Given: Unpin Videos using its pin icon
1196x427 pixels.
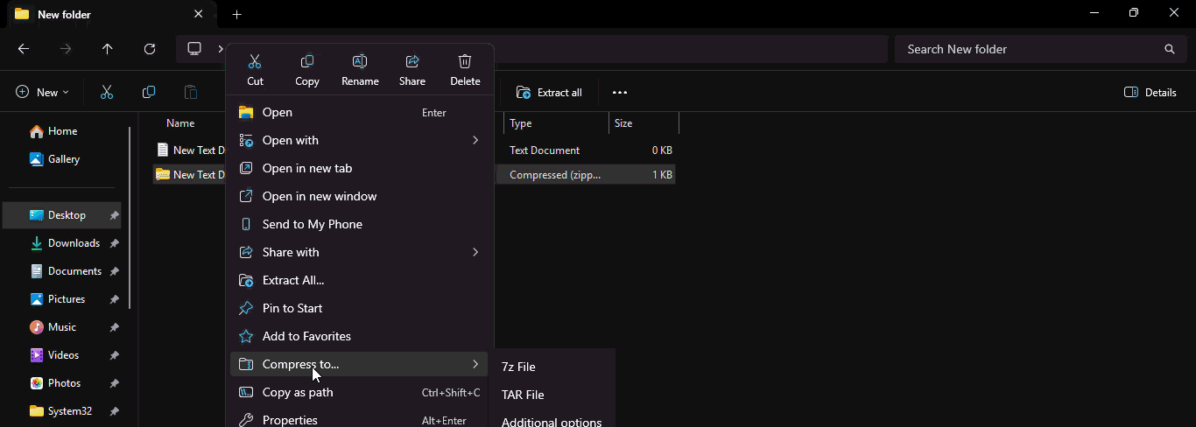Looking at the screenshot, I should click(114, 355).
